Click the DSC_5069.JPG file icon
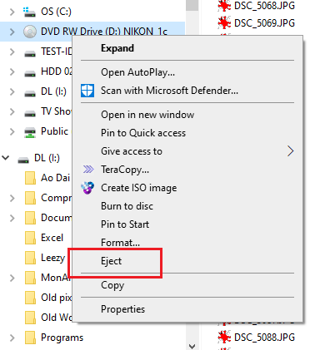This screenshot has height=350, width=320. click(224, 23)
